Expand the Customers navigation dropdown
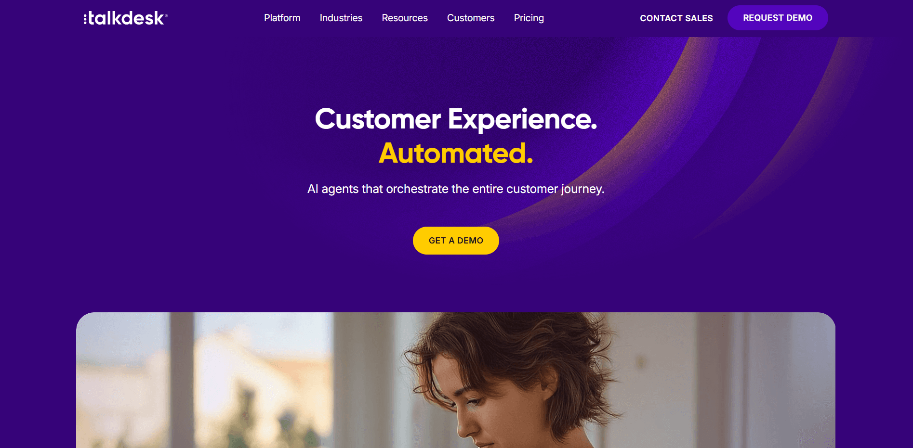913x448 pixels. pos(471,18)
